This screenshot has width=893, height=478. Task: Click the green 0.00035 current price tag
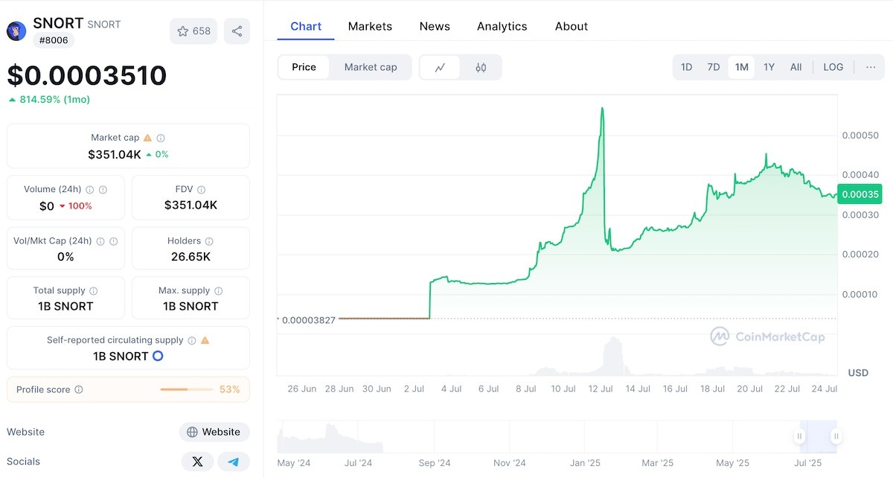point(860,194)
